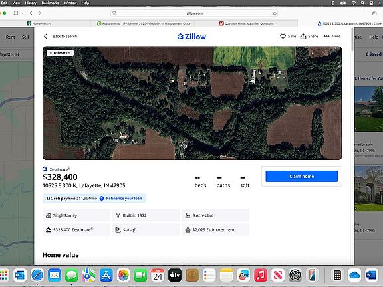Open Mail from the dock
Image resolution: width=383 pixels, height=287 pixels.
click(x=55, y=276)
